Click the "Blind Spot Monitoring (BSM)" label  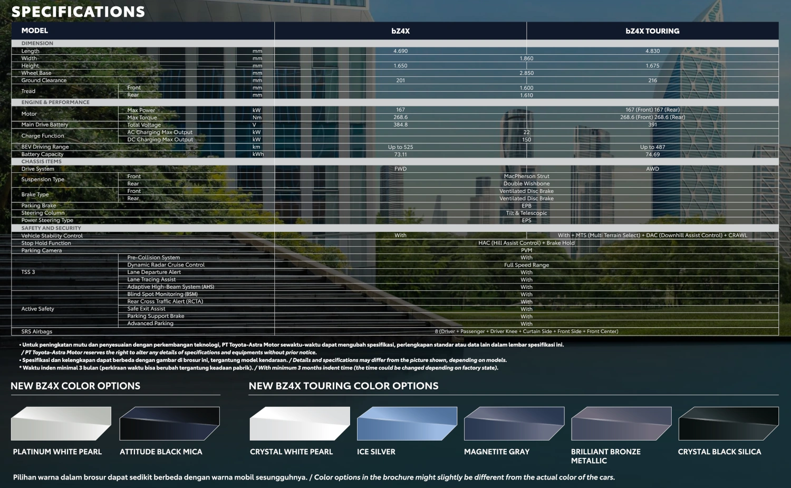(x=162, y=294)
